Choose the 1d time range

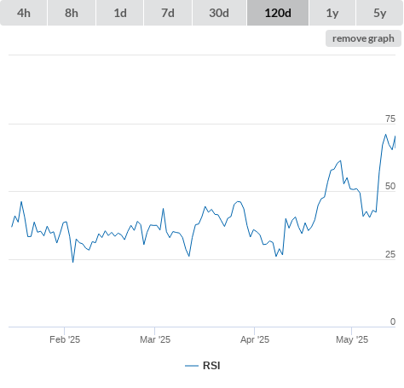pos(120,13)
